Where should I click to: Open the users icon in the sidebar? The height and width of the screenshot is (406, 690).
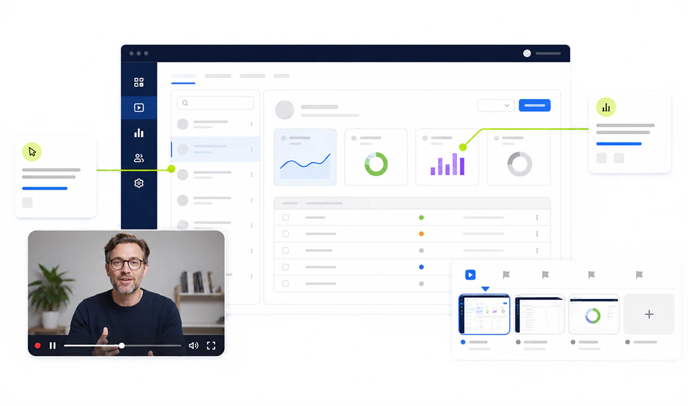pyautogui.click(x=139, y=158)
